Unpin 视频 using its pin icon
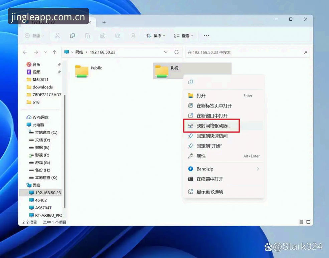The height and width of the screenshot is (258, 329). point(59,72)
